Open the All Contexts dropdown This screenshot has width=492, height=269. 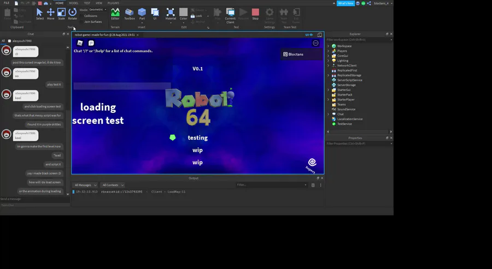coord(113,185)
